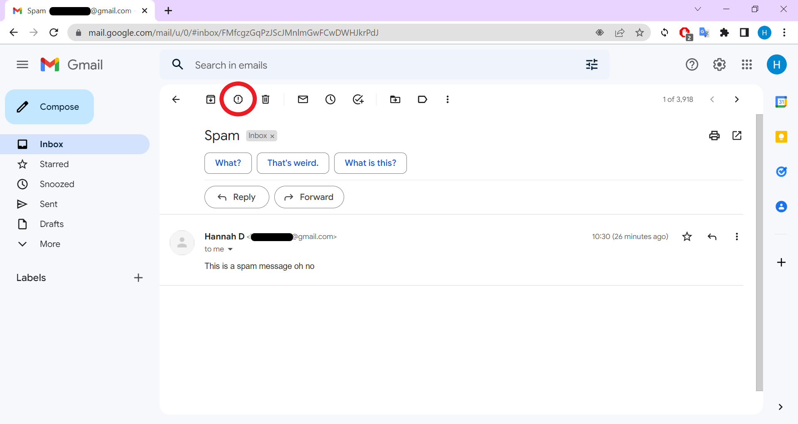Screen dimensions: 798x424
Task: Add the email to Tasks
Action: coord(358,99)
